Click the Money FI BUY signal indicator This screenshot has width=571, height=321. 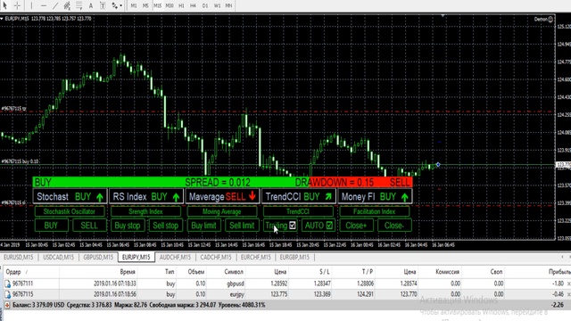[375, 196]
